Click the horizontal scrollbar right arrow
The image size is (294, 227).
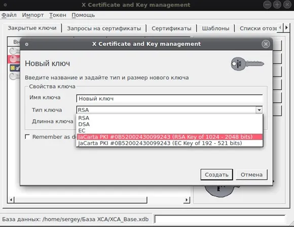tap(187, 200)
